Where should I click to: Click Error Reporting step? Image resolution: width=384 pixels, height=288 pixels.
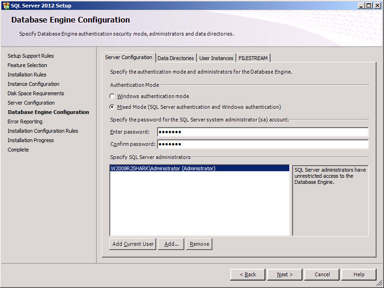click(x=25, y=121)
